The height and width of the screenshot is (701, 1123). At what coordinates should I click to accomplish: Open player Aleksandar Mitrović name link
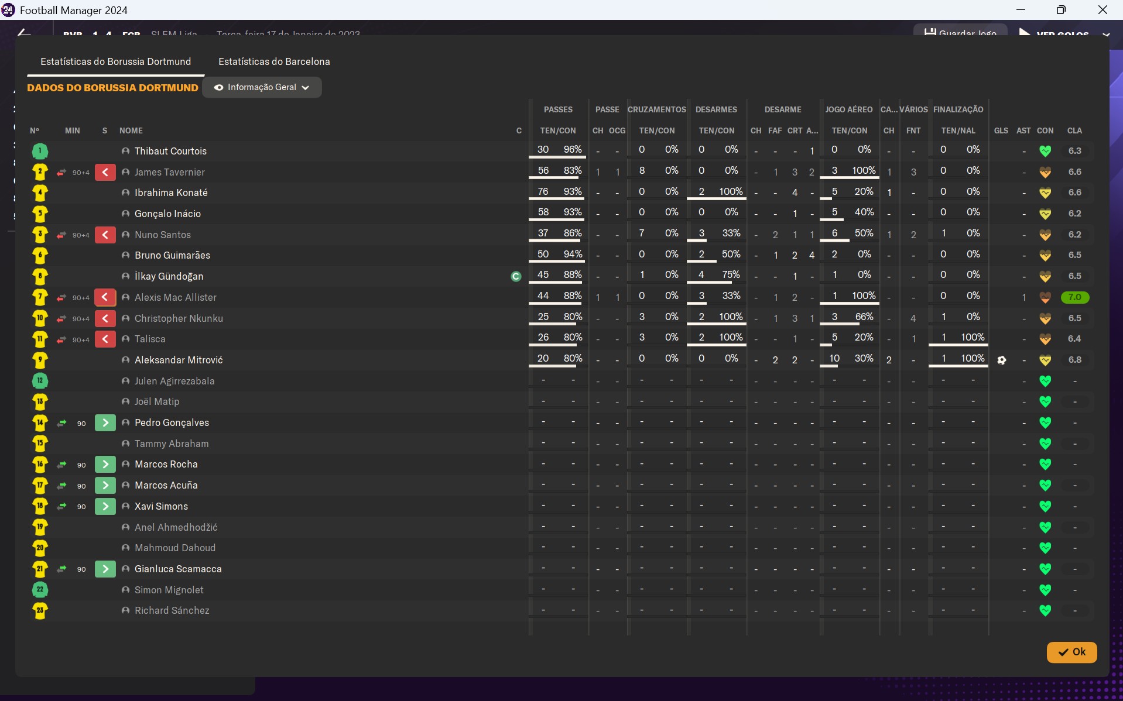[179, 360]
